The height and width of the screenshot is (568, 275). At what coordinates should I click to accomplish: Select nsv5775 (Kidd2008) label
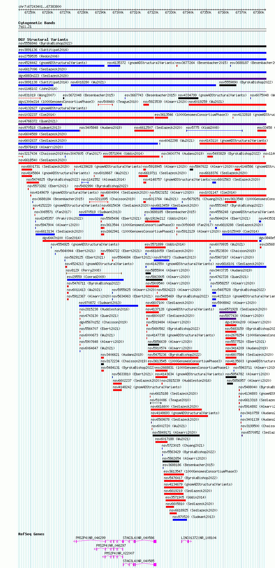point(203,128)
